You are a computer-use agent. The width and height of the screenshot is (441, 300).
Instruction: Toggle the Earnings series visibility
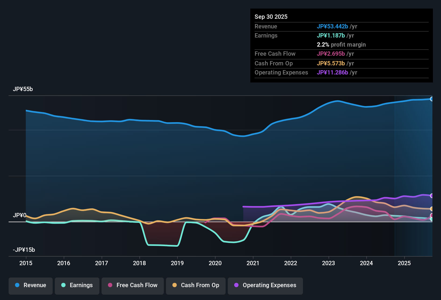(x=77, y=285)
